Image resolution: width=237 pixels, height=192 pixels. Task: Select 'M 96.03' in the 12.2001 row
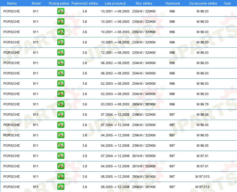[202, 53]
